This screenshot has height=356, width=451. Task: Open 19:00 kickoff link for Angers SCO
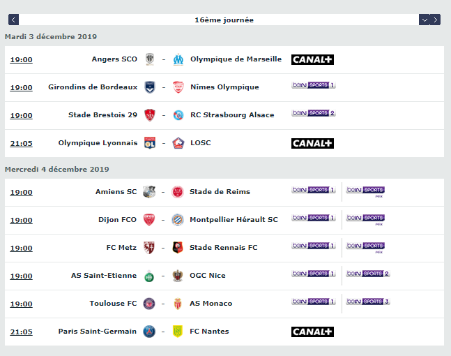point(21,59)
